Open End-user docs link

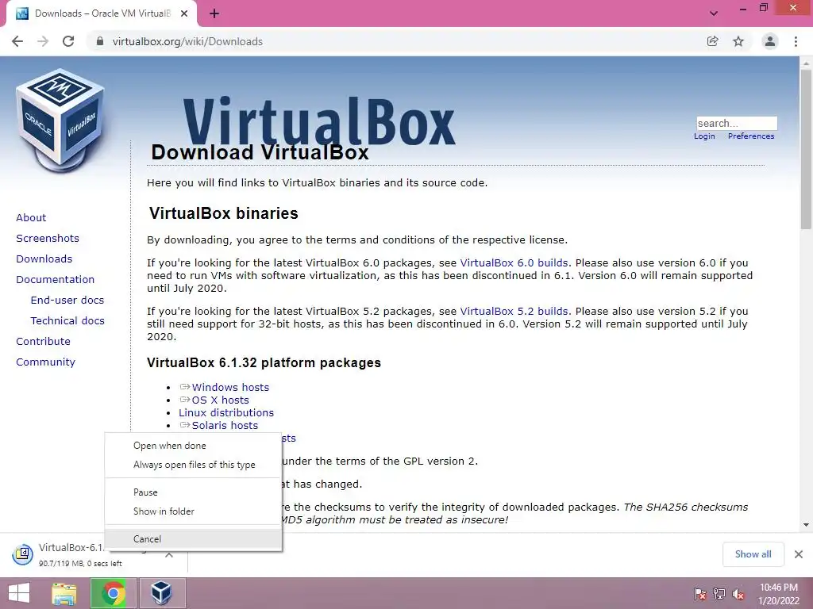tap(67, 301)
